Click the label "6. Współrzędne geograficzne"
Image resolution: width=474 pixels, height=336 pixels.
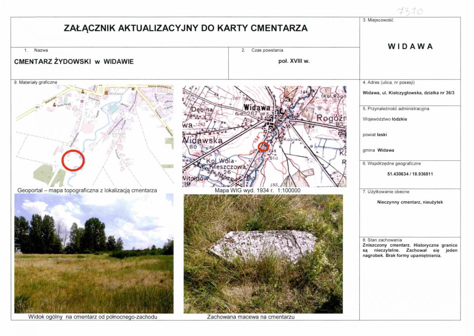[392, 163]
